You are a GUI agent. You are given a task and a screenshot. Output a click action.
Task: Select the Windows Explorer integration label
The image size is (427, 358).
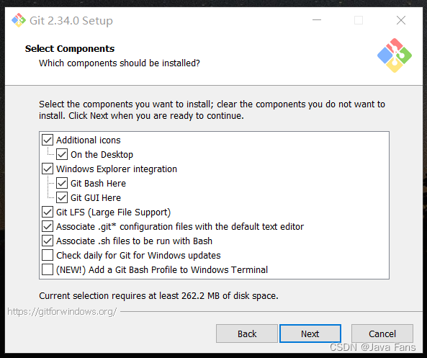pos(117,169)
